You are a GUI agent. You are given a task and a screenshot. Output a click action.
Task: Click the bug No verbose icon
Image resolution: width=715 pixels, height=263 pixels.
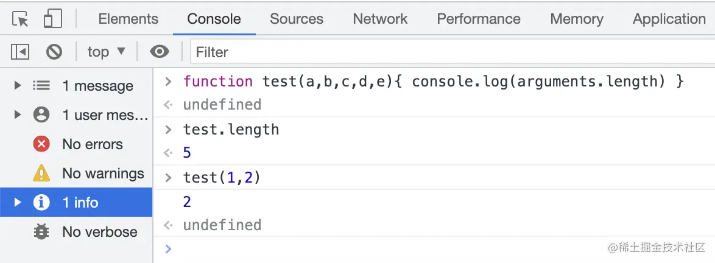coord(41,232)
